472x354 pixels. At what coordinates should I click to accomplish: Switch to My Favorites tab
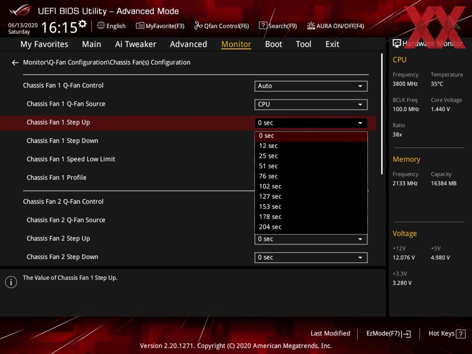coord(44,44)
